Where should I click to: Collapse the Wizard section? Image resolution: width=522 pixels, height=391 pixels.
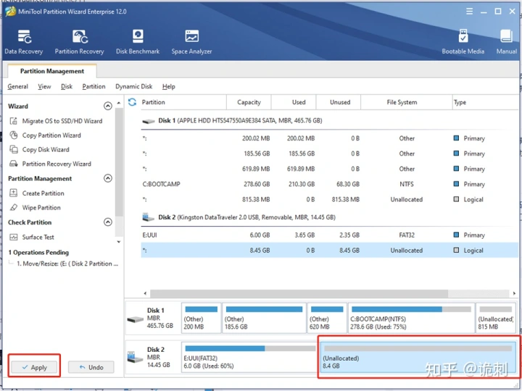point(108,106)
